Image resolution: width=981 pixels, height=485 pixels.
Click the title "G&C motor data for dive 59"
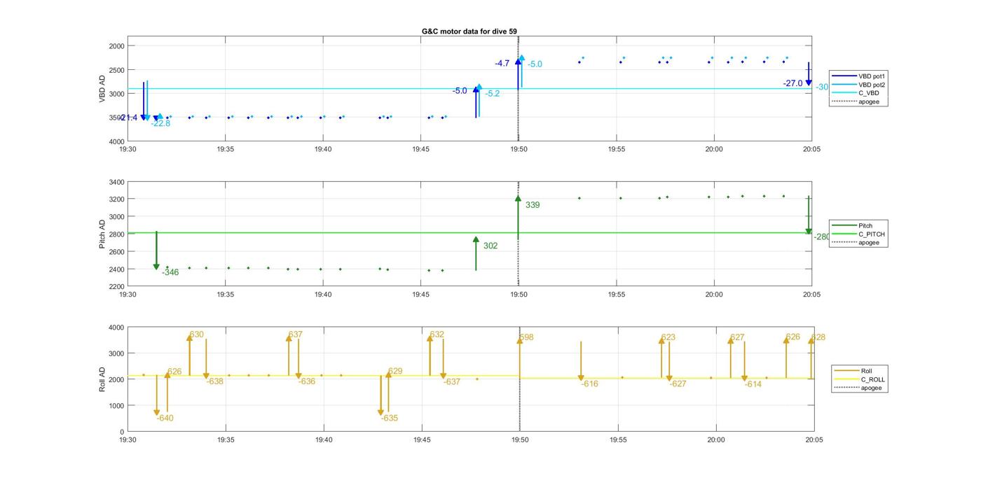469,31
